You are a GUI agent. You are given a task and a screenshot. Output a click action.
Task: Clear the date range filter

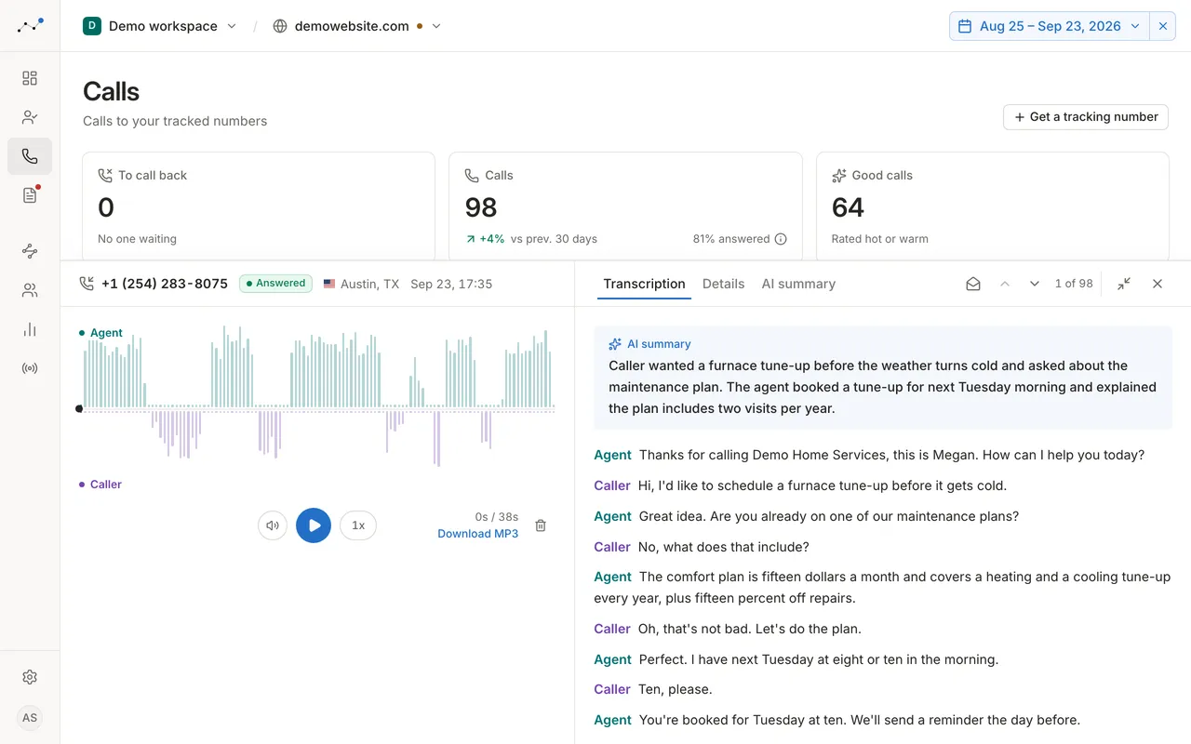(x=1163, y=26)
